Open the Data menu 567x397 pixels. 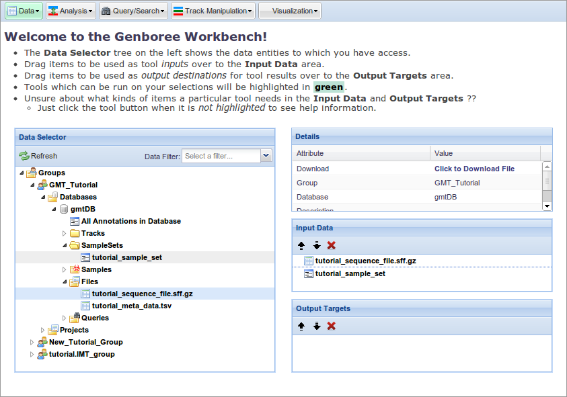tap(24, 11)
